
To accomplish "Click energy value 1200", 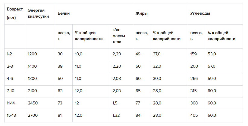I will click(x=32, y=54).
